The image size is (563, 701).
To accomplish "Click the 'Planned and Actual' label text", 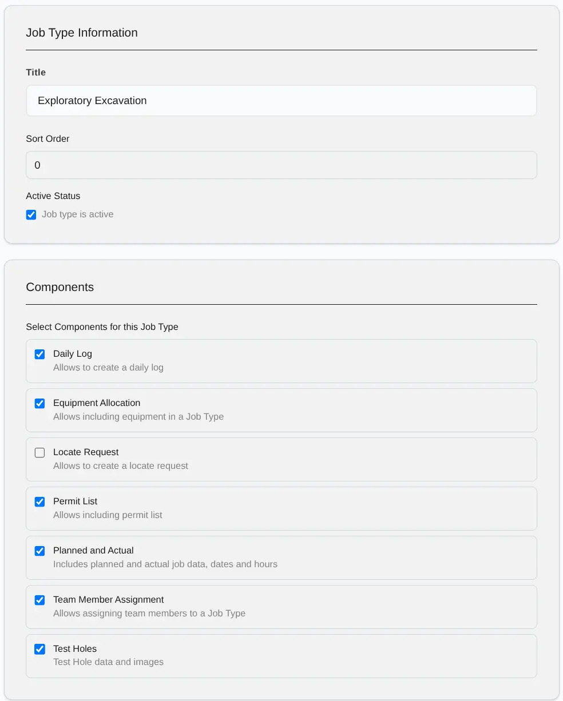I will point(93,551).
